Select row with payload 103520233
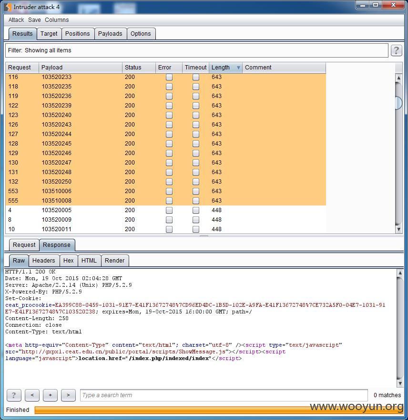 click(165, 77)
